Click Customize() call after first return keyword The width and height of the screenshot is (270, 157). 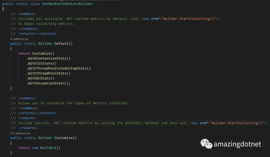pyautogui.click(x=43, y=53)
